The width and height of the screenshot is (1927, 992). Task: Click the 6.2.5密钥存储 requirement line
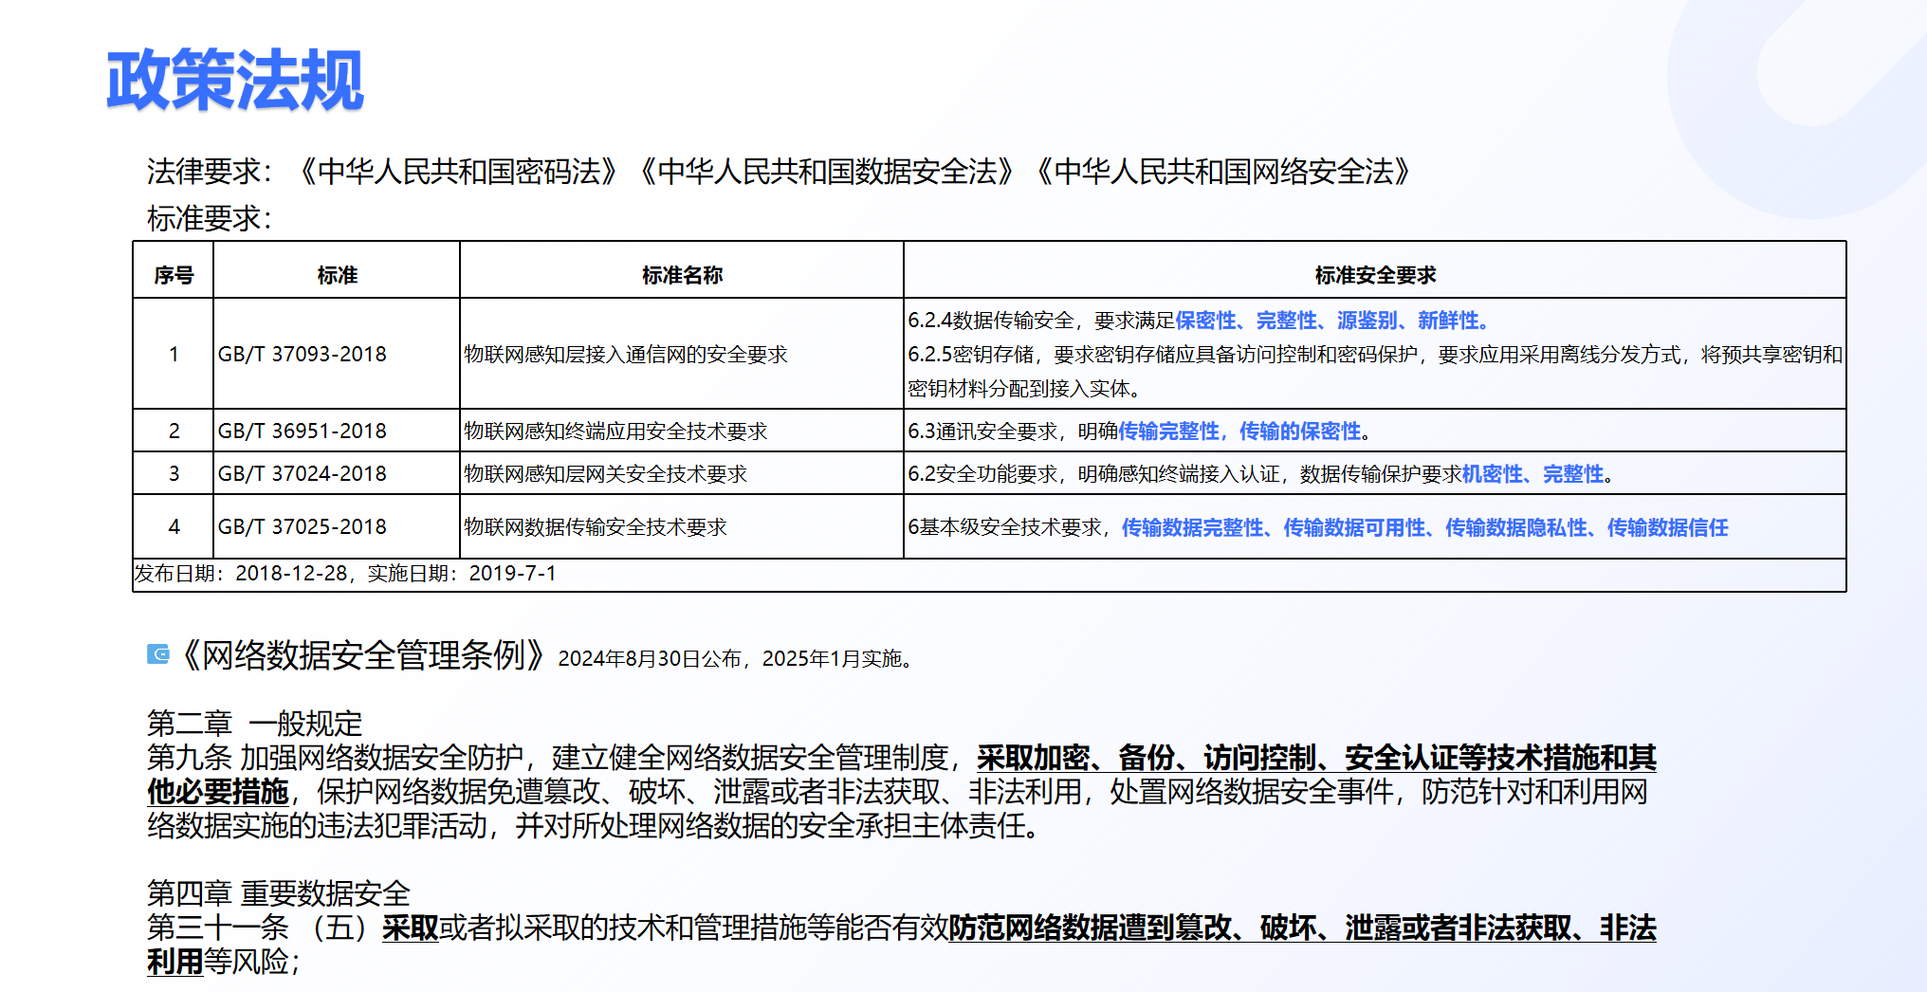1375,371
